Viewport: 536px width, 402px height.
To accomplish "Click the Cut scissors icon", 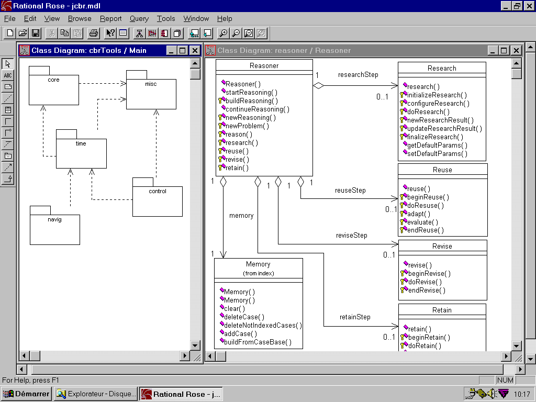I will click(52, 33).
